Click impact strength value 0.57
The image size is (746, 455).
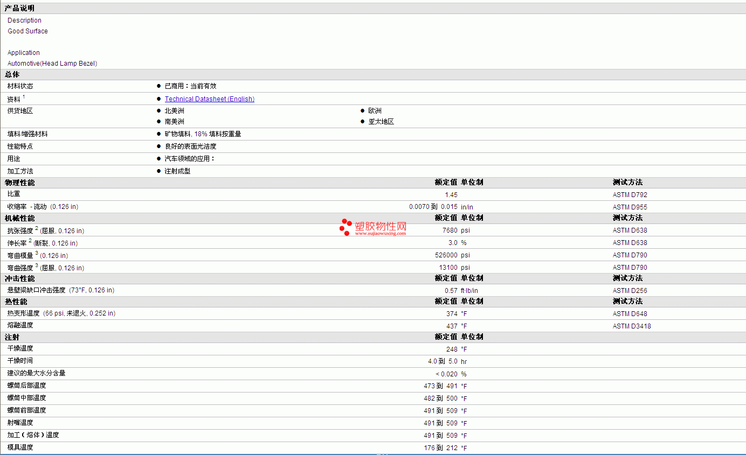pos(451,291)
